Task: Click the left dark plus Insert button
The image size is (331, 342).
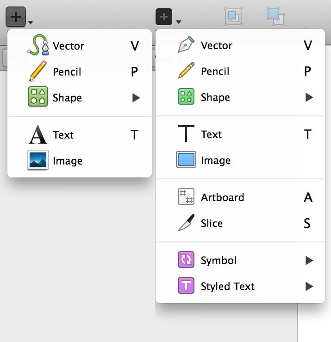Action: 16,17
